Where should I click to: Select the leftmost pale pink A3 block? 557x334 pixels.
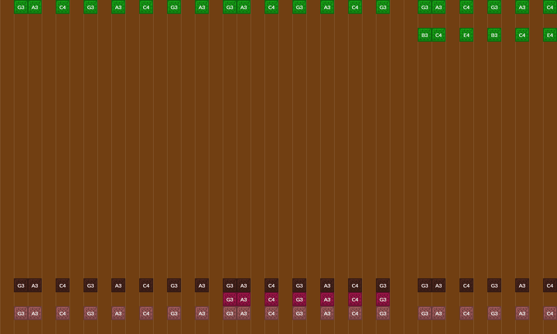click(x=35, y=313)
